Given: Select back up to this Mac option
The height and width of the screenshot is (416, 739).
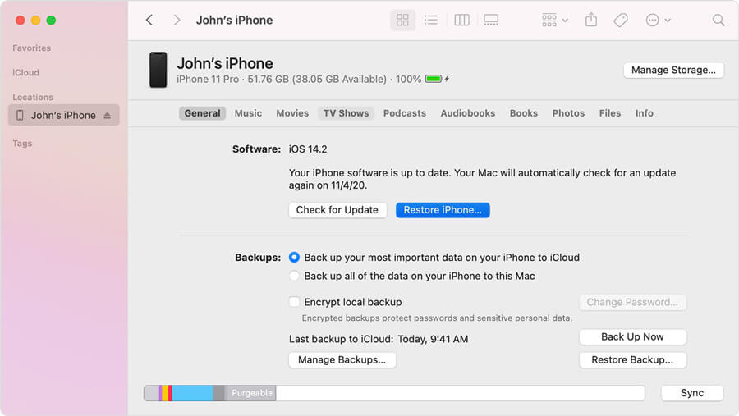Looking at the screenshot, I should pos(295,277).
